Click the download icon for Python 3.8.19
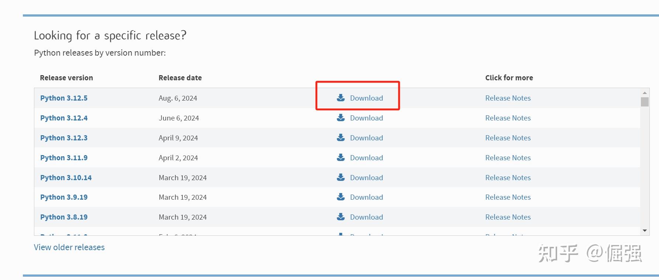 pyautogui.click(x=341, y=217)
